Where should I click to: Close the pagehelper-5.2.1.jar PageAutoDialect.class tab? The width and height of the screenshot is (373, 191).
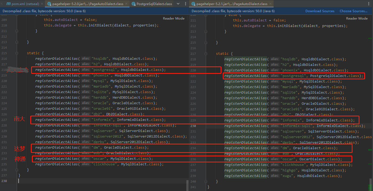coord(271,4)
